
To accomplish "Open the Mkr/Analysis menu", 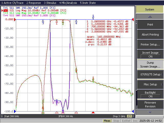I will (68, 3).
